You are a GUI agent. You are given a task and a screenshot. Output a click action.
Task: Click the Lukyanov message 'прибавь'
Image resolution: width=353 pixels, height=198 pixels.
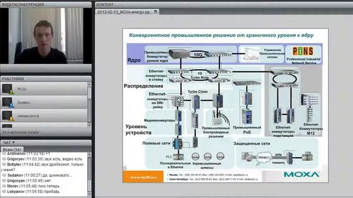tap(52, 191)
